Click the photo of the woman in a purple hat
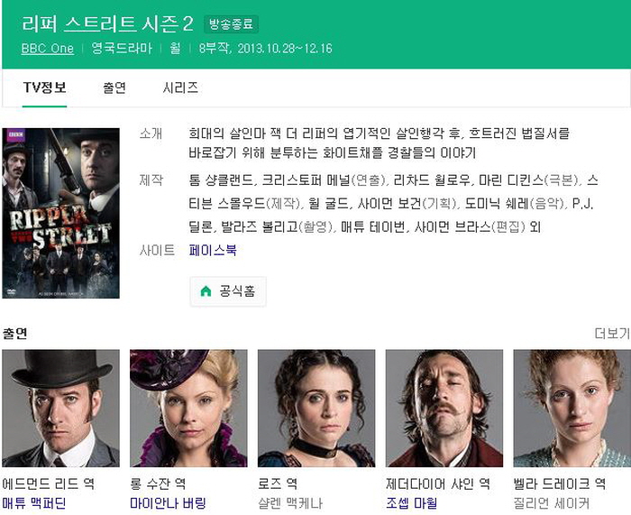Image resolution: width=631 pixels, height=515 pixels. pyautogui.click(x=188, y=408)
